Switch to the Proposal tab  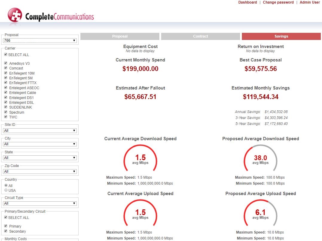point(120,36)
